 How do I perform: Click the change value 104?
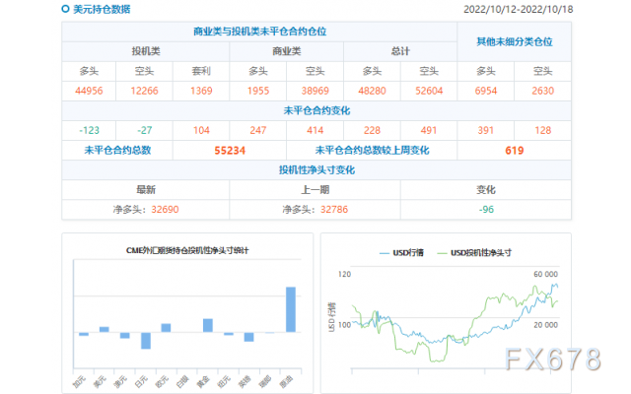pyautogui.click(x=201, y=130)
